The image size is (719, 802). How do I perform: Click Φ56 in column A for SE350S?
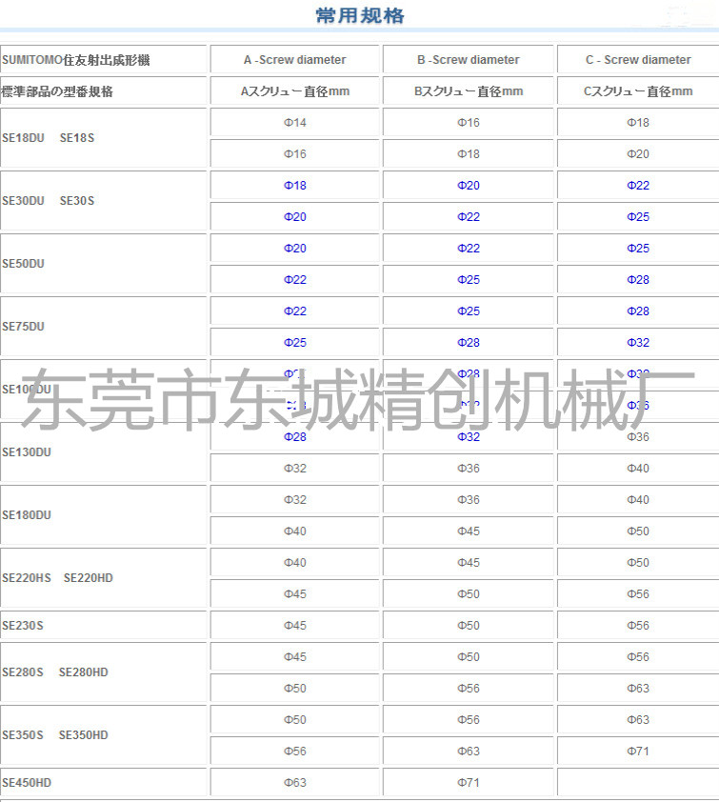pos(295,752)
